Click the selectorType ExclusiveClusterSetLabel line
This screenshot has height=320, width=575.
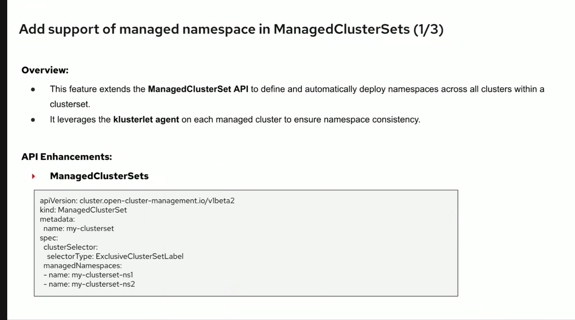click(x=115, y=257)
